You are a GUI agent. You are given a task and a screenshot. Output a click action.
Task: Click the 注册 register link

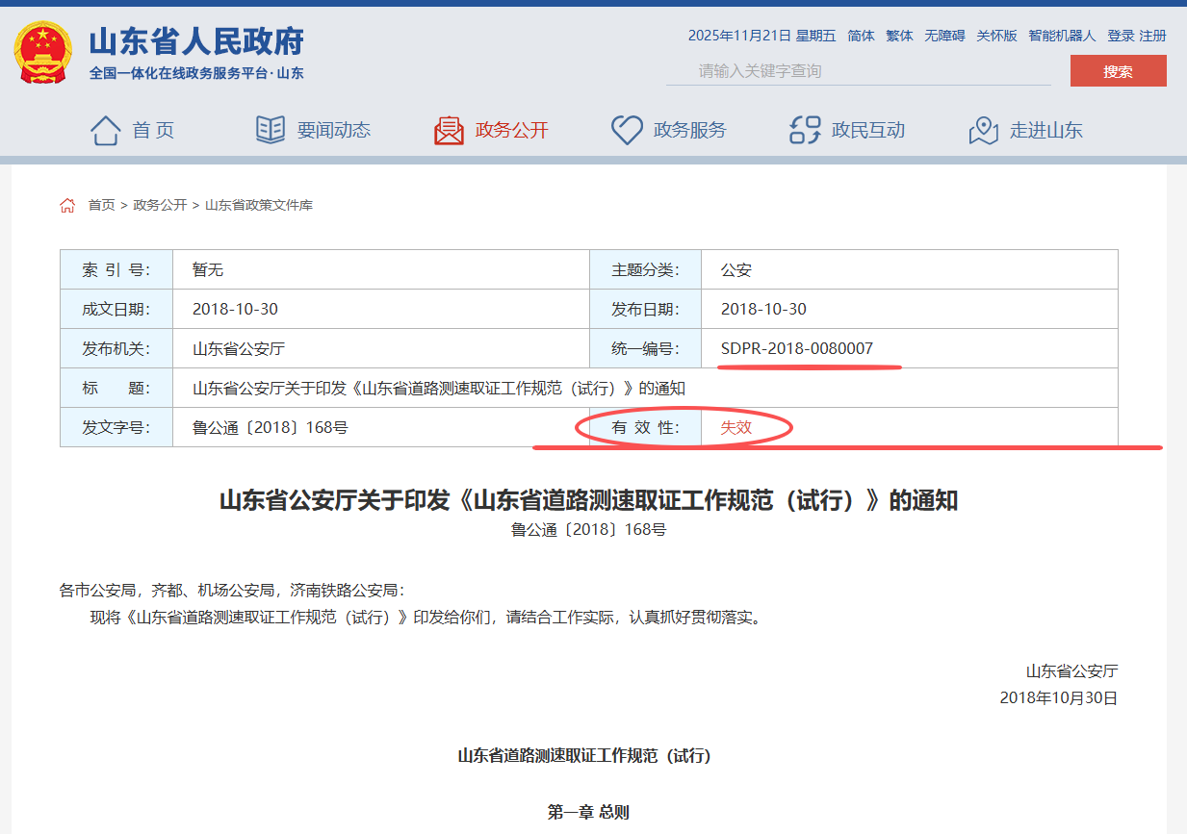(1153, 36)
